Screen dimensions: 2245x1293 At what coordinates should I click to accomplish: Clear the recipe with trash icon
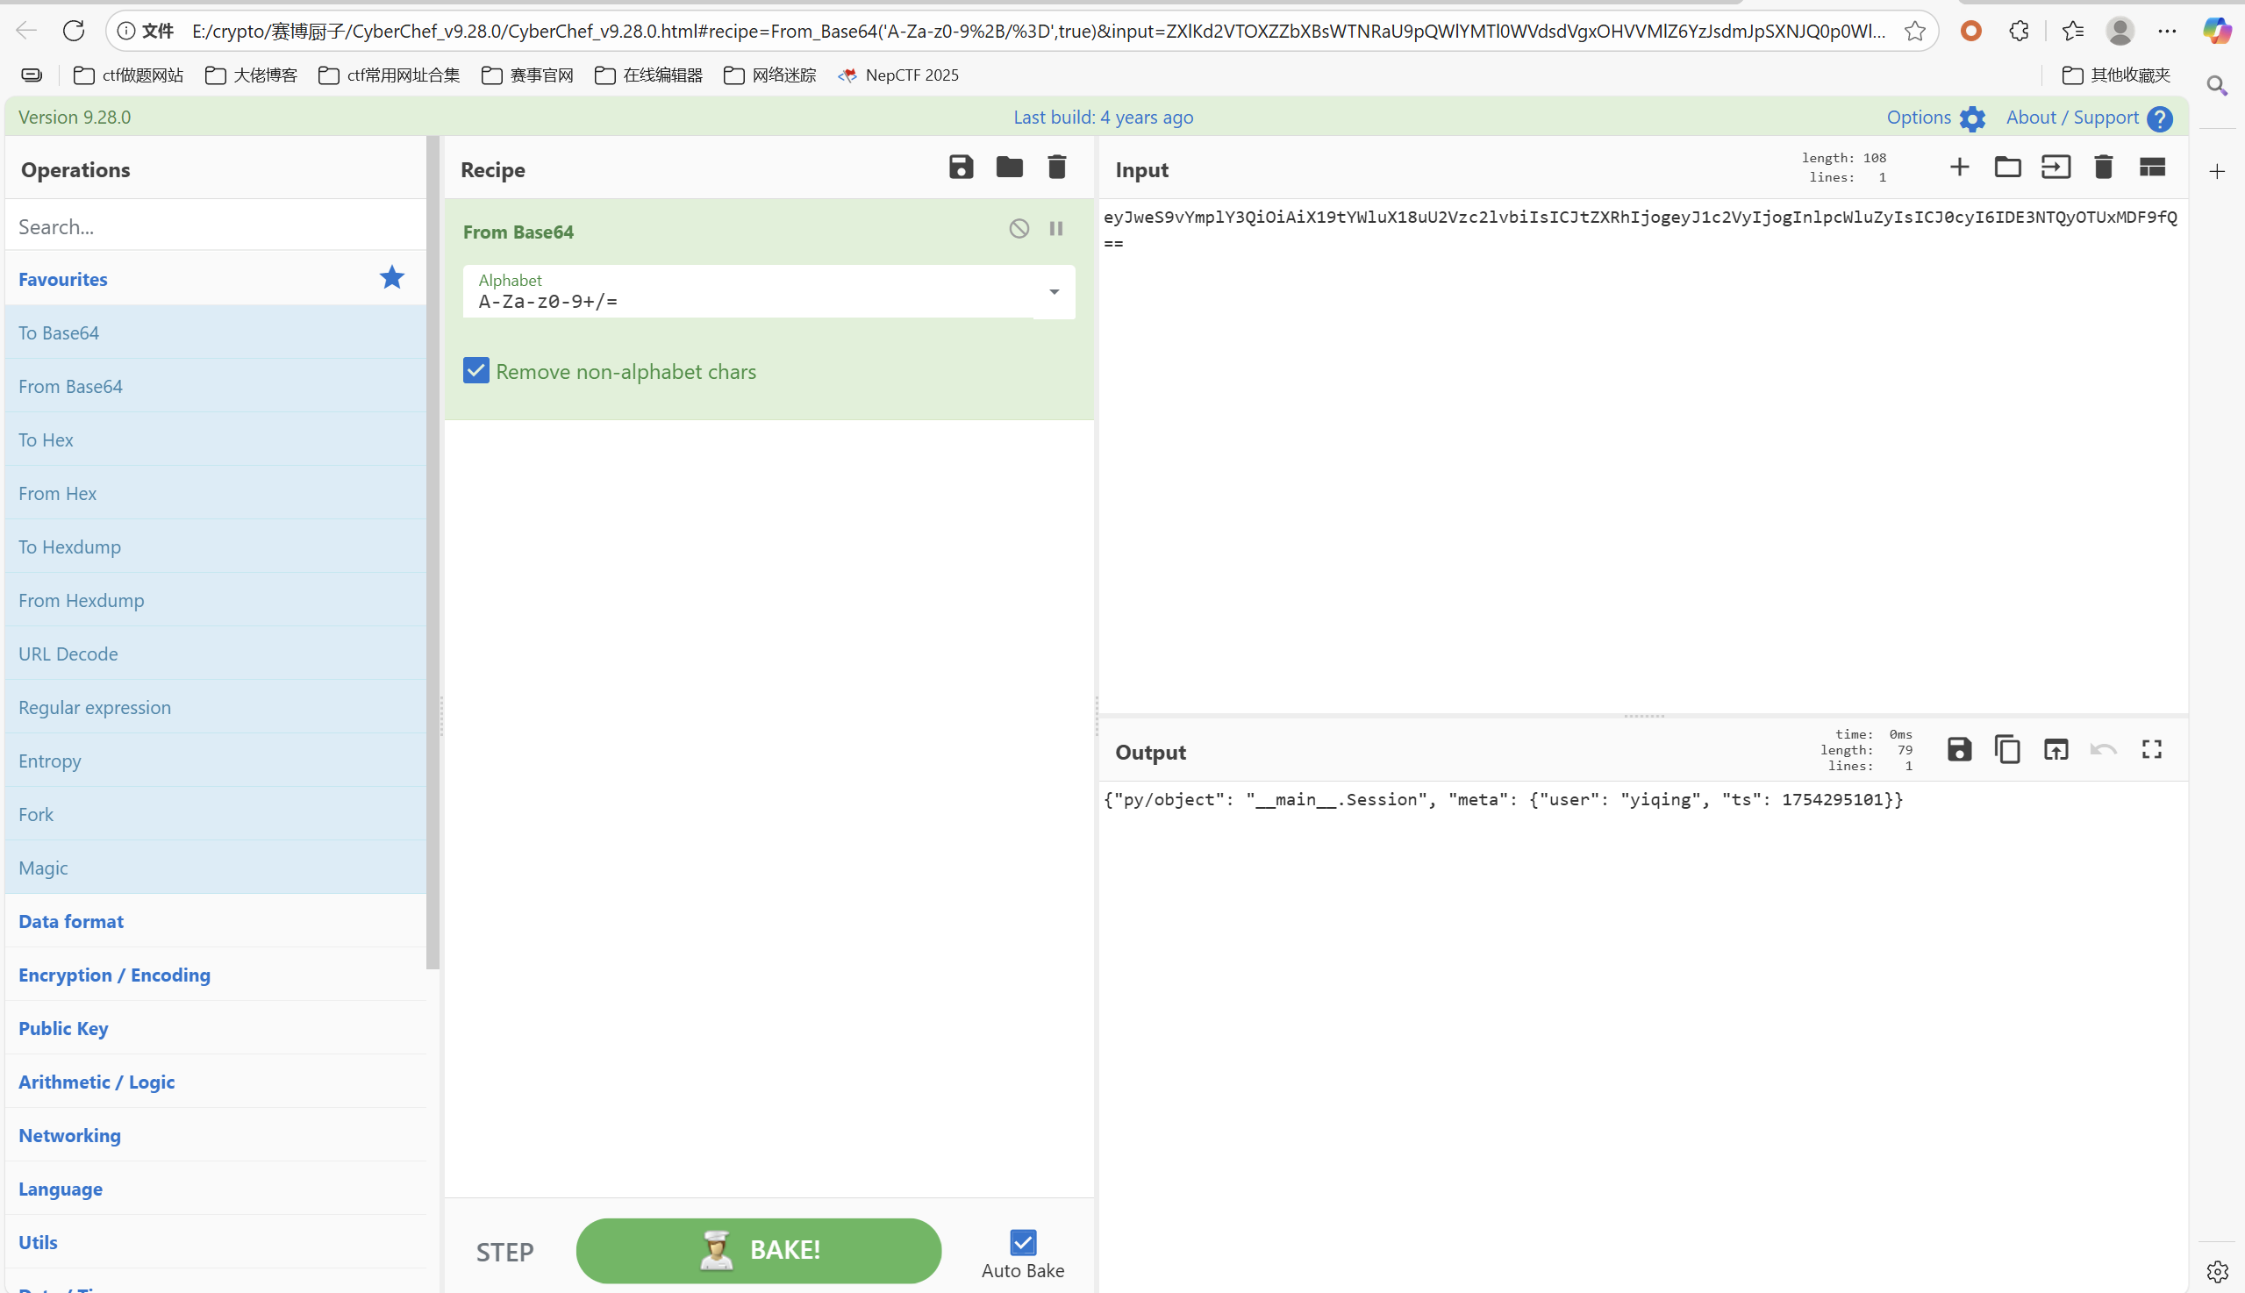[x=1057, y=168]
